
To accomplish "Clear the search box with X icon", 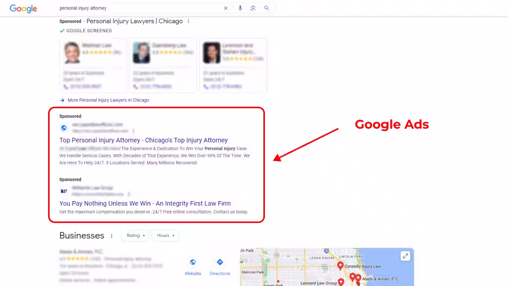I will 226,8.
